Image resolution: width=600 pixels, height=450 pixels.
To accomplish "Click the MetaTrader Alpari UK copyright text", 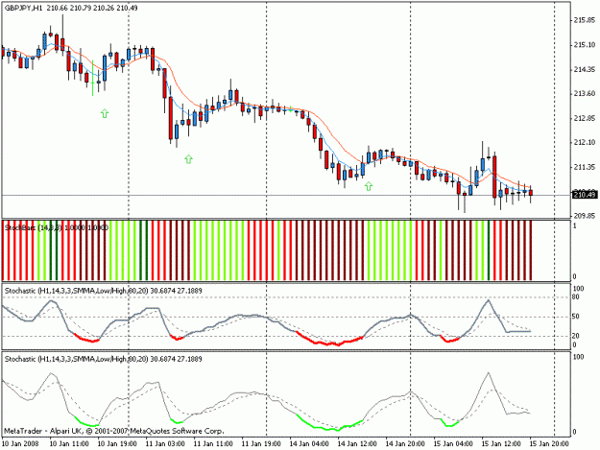I will [113, 431].
